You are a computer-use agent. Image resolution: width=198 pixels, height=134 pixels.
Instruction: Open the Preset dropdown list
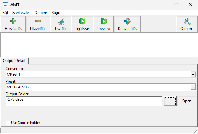193,87
